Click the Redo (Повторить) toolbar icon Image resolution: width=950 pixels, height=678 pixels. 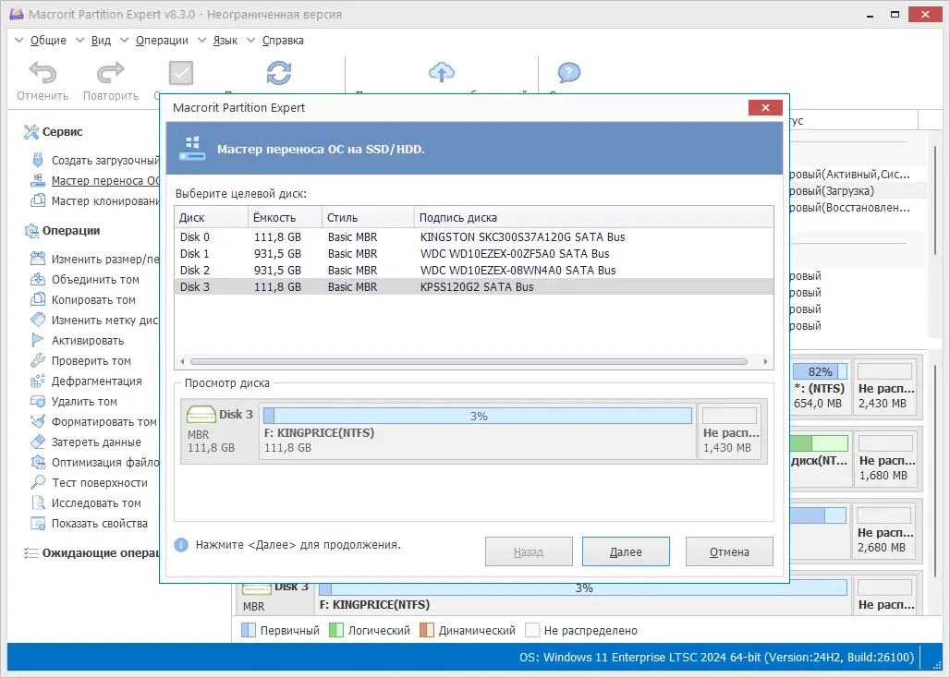(110, 73)
